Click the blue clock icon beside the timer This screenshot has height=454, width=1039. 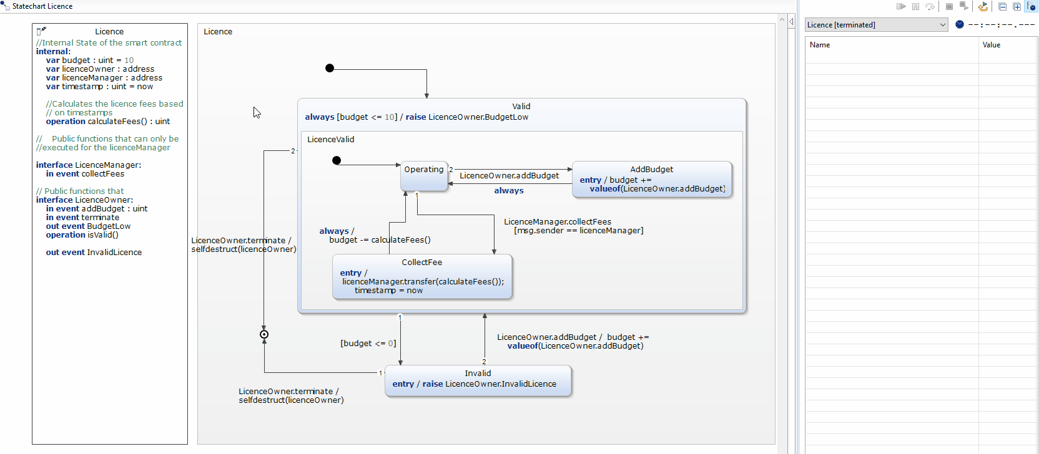click(960, 25)
